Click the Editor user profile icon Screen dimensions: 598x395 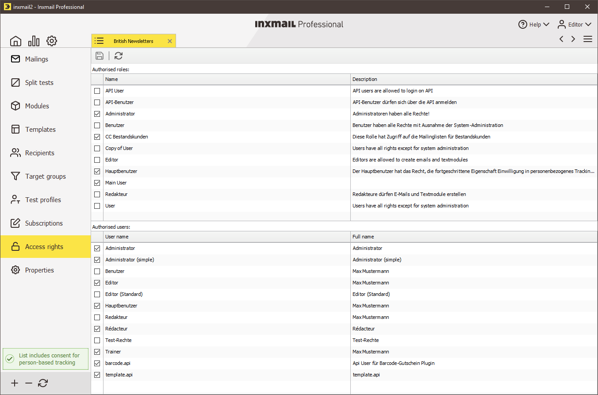tap(562, 24)
